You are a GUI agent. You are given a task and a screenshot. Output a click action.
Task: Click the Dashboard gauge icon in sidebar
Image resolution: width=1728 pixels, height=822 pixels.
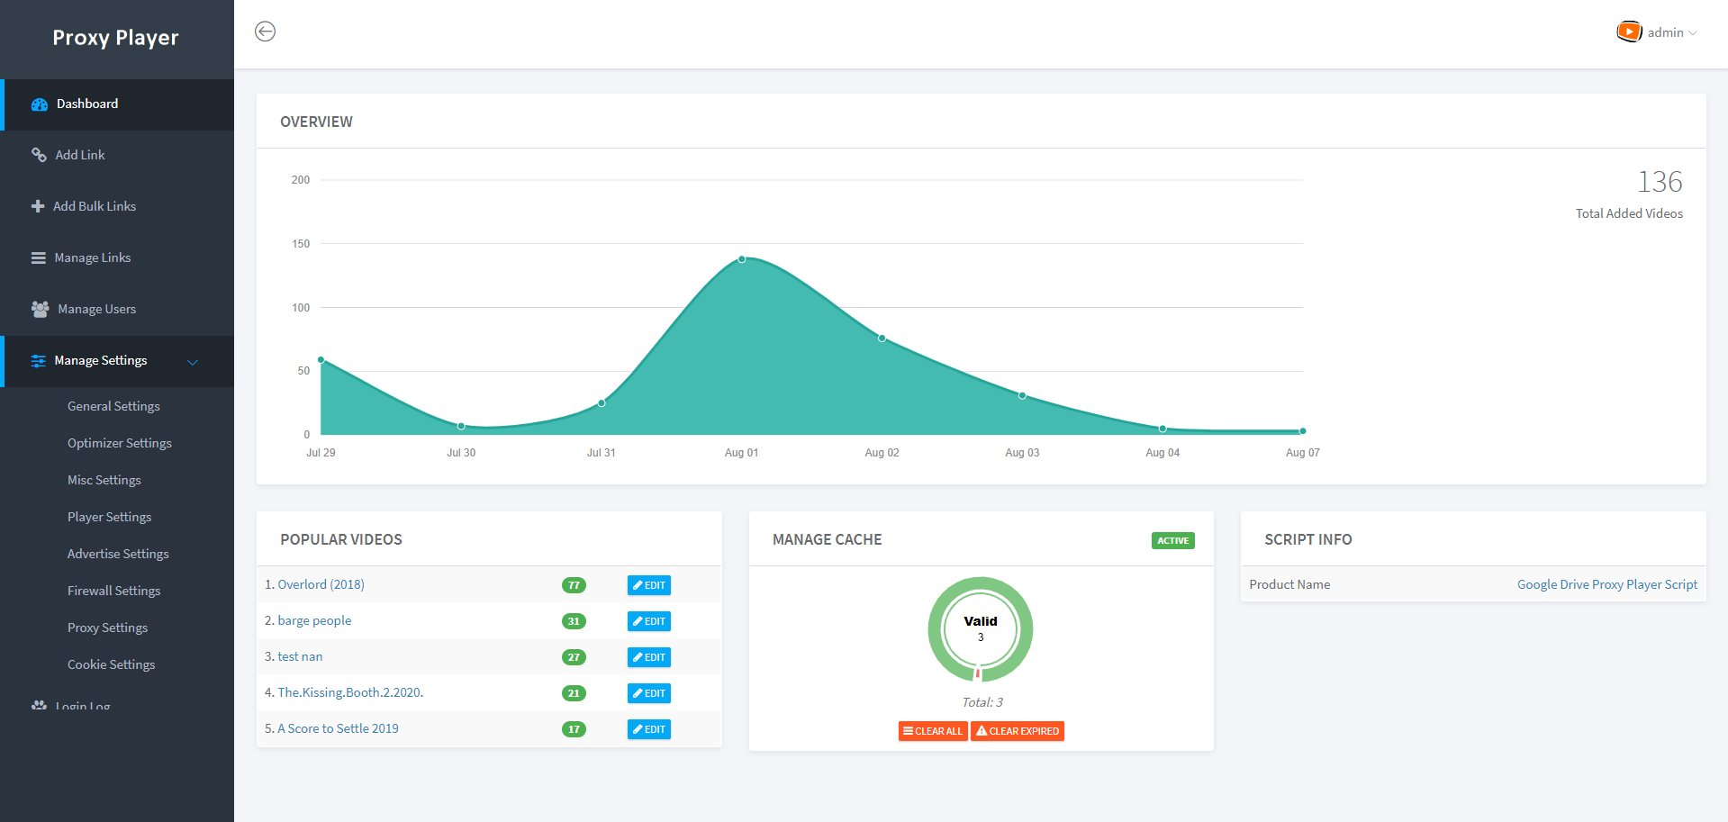(x=40, y=104)
